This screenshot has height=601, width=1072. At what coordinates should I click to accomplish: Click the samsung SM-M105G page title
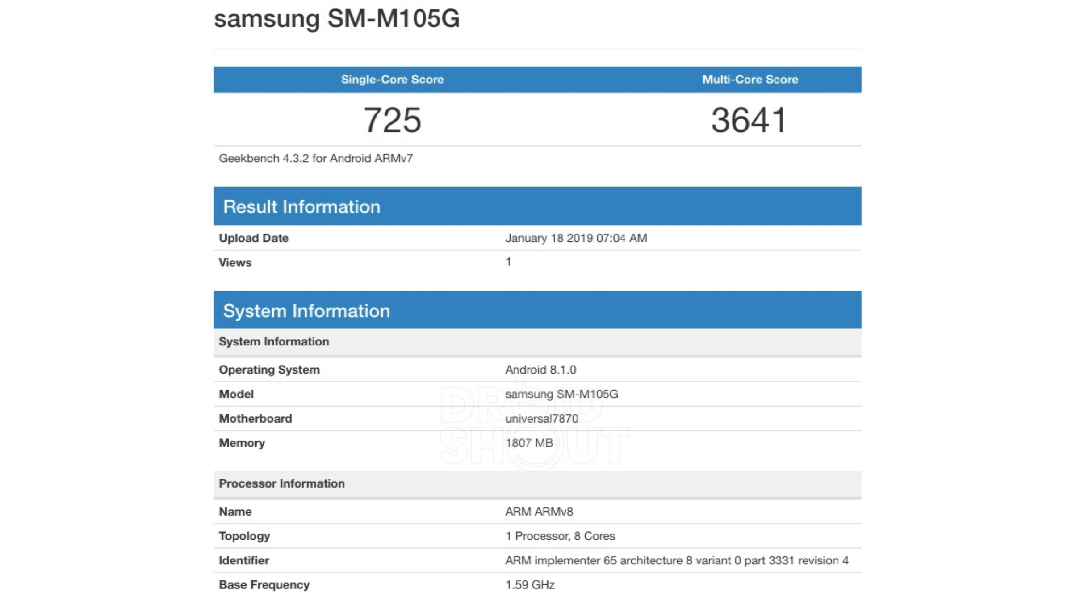click(336, 19)
